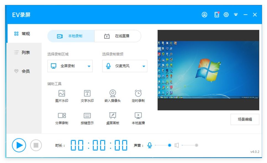Open the 分屏录制 tool

pyautogui.click(x=62, y=118)
